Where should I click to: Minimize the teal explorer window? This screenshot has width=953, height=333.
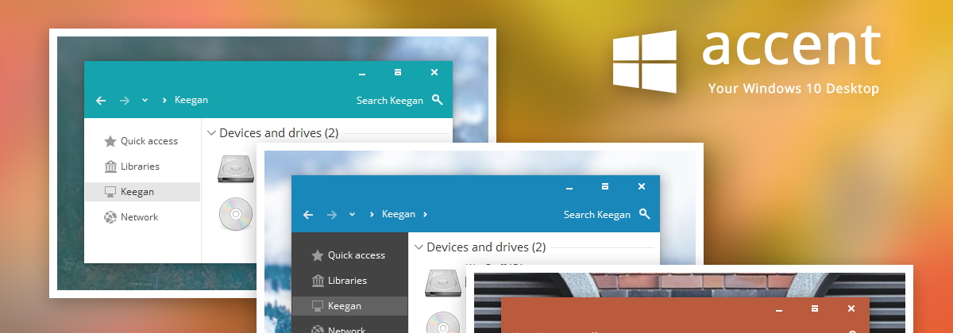(362, 73)
